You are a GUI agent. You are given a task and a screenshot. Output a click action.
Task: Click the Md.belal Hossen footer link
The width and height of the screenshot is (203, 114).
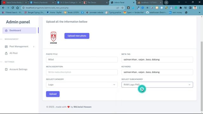pyautogui.click(x=82, y=107)
